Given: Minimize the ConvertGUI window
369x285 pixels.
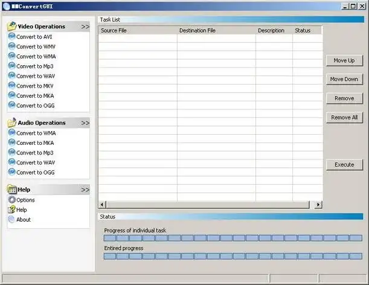Looking at the screenshot, I should coord(345,7).
